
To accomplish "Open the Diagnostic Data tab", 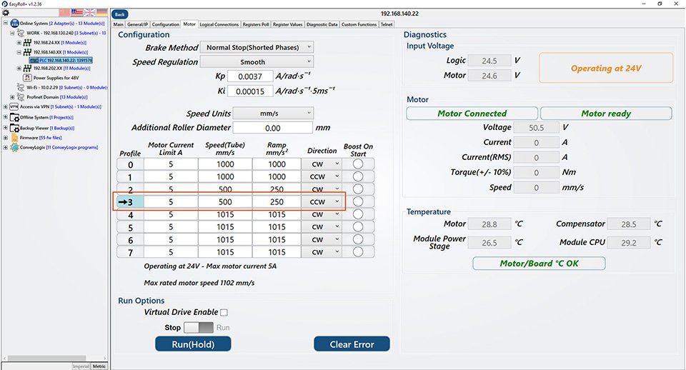I will point(322,24).
